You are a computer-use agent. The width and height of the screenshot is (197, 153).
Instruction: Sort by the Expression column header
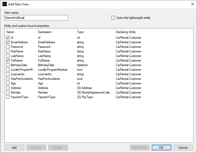click(x=56, y=32)
